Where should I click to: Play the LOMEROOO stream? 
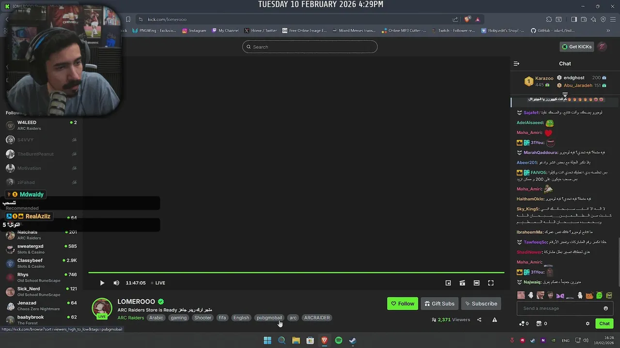[x=102, y=283]
